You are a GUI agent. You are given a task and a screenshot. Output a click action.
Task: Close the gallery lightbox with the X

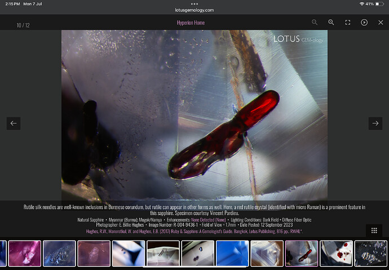[x=381, y=23]
